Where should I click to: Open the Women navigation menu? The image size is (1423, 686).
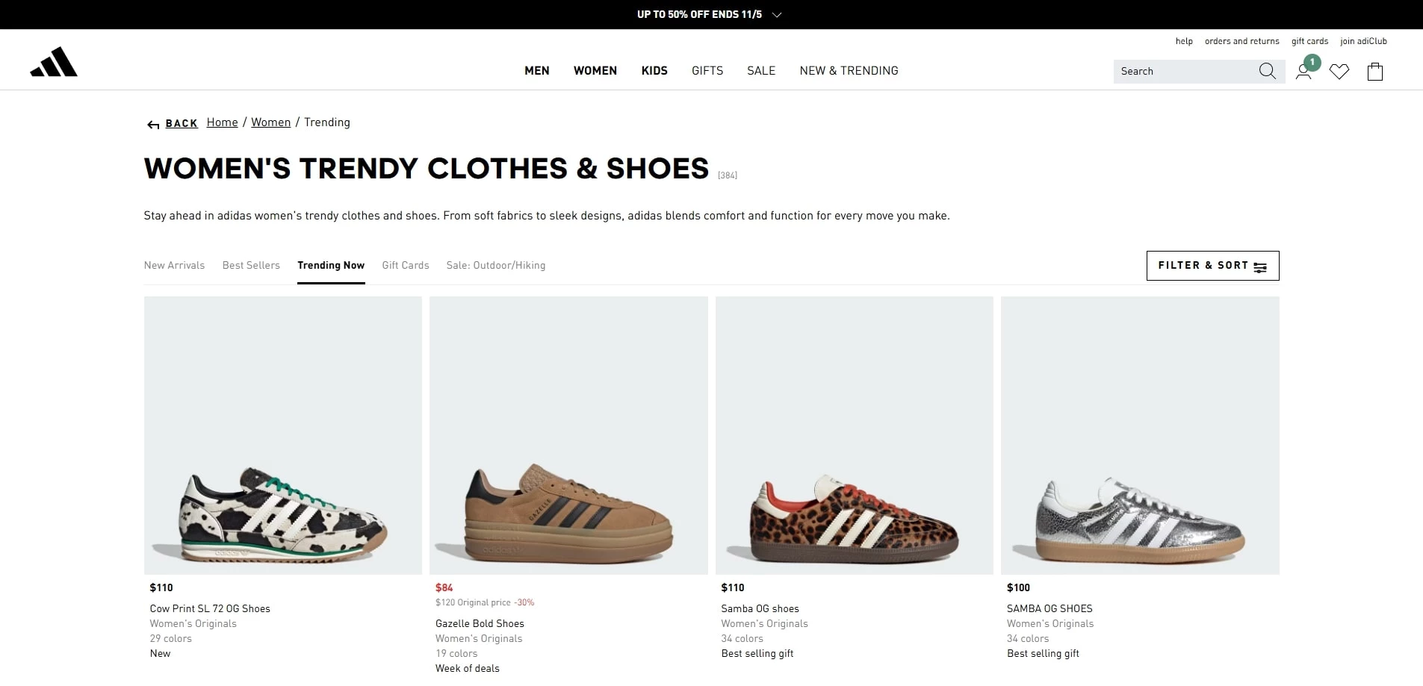[x=595, y=71]
